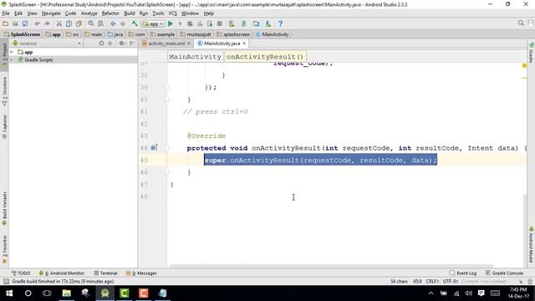
Task: Click the Search Everywhere magnifier icon
Action: click(x=521, y=23)
